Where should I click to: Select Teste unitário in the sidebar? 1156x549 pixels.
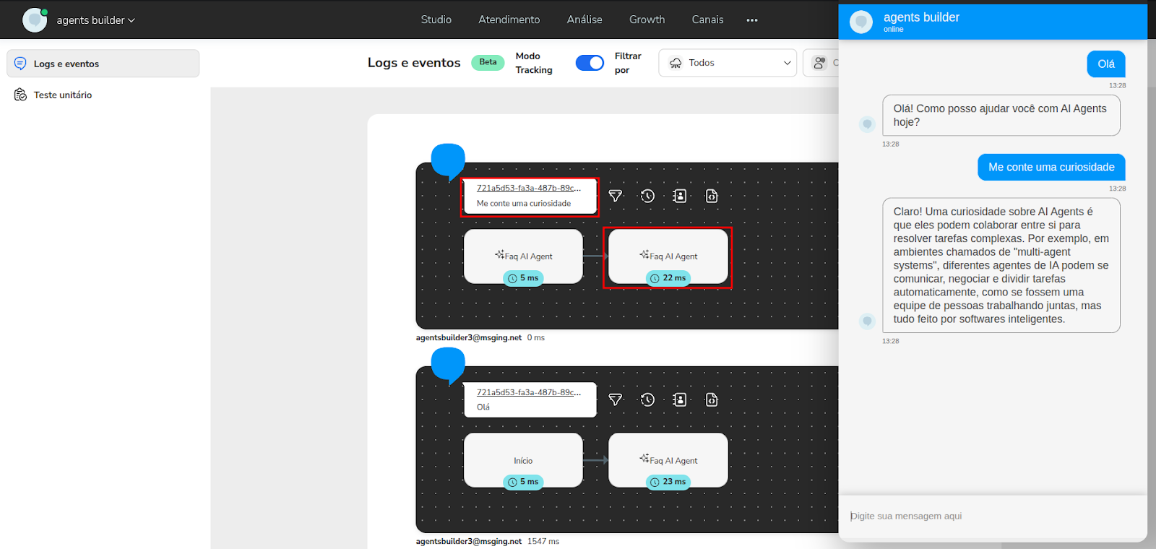tap(63, 95)
